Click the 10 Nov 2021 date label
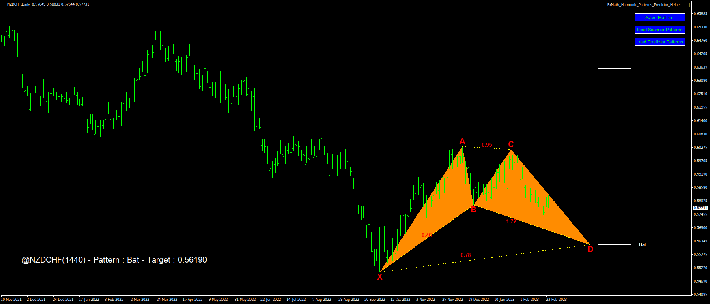710x304 pixels. (11, 300)
